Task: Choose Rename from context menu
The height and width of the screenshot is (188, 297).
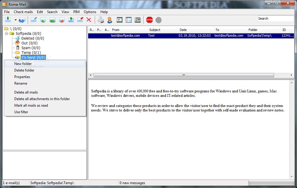Action: coord(45,83)
